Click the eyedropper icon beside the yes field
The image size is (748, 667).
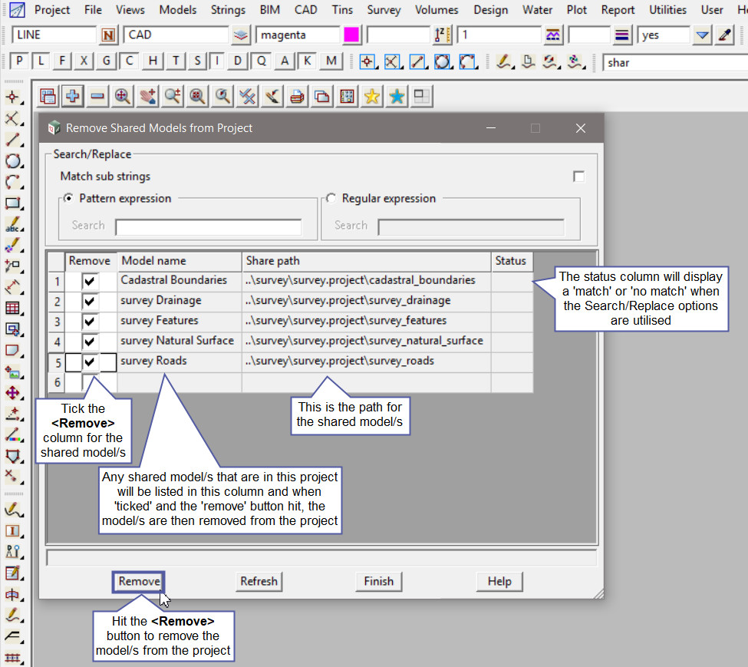pos(725,35)
